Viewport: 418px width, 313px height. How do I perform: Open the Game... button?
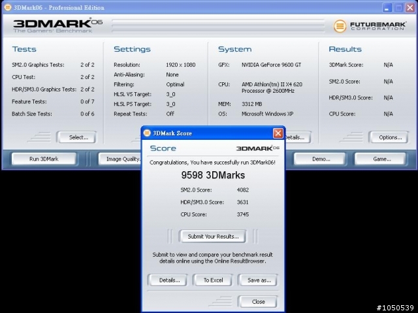tap(381, 159)
